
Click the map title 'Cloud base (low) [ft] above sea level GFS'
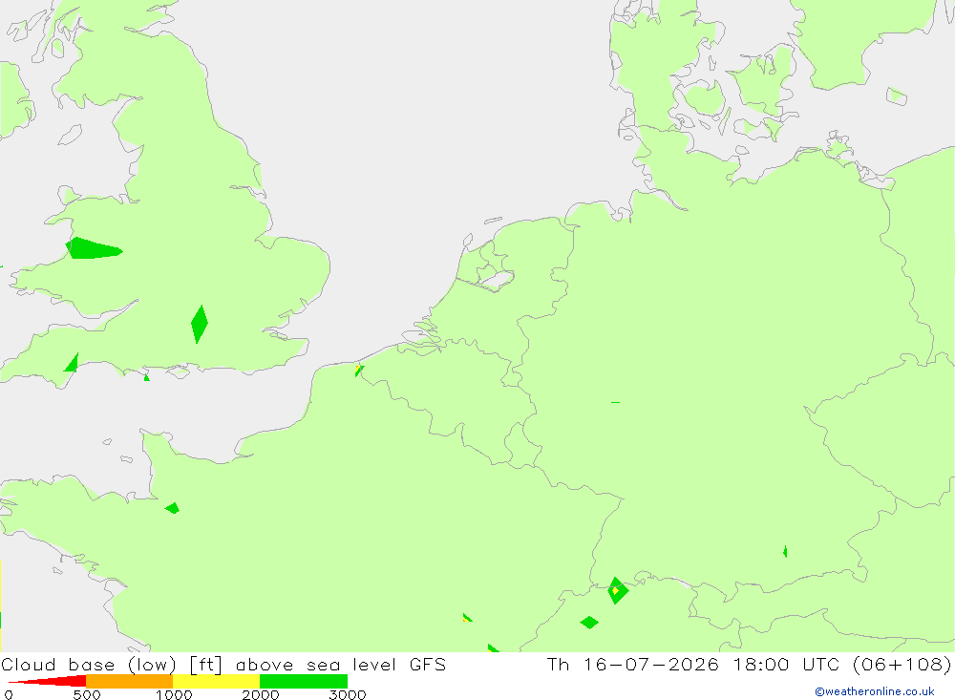pyautogui.click(x=223, y=664)
